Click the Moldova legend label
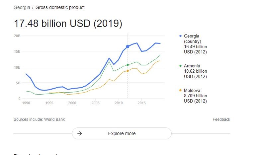 pyautogui.click(x=192, y=90)
